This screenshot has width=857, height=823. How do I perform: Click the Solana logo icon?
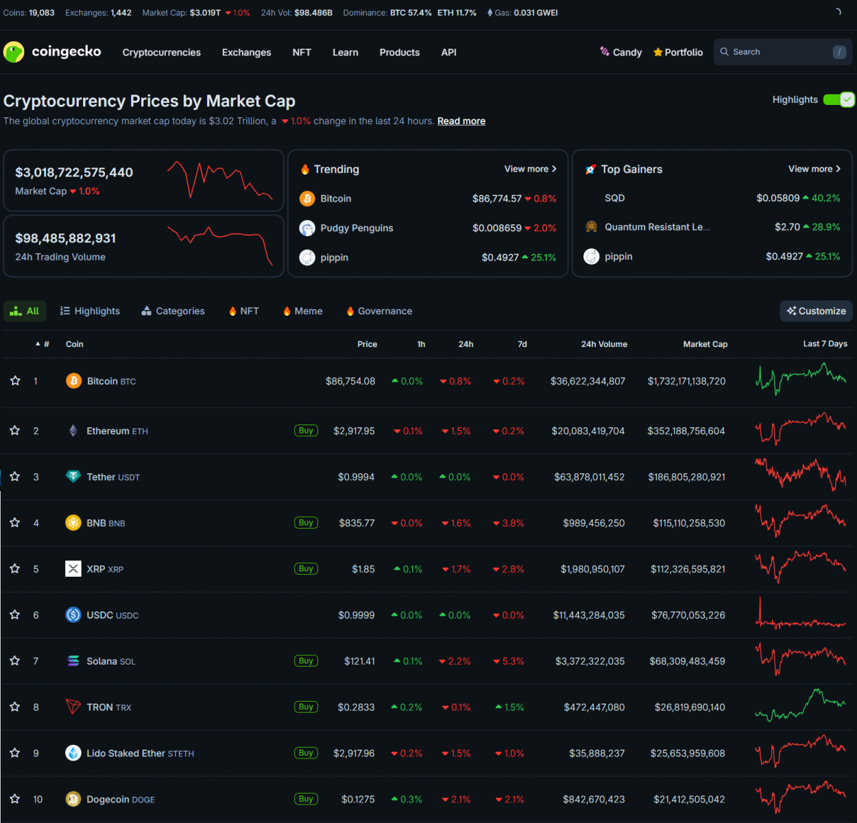coord(73,661)
